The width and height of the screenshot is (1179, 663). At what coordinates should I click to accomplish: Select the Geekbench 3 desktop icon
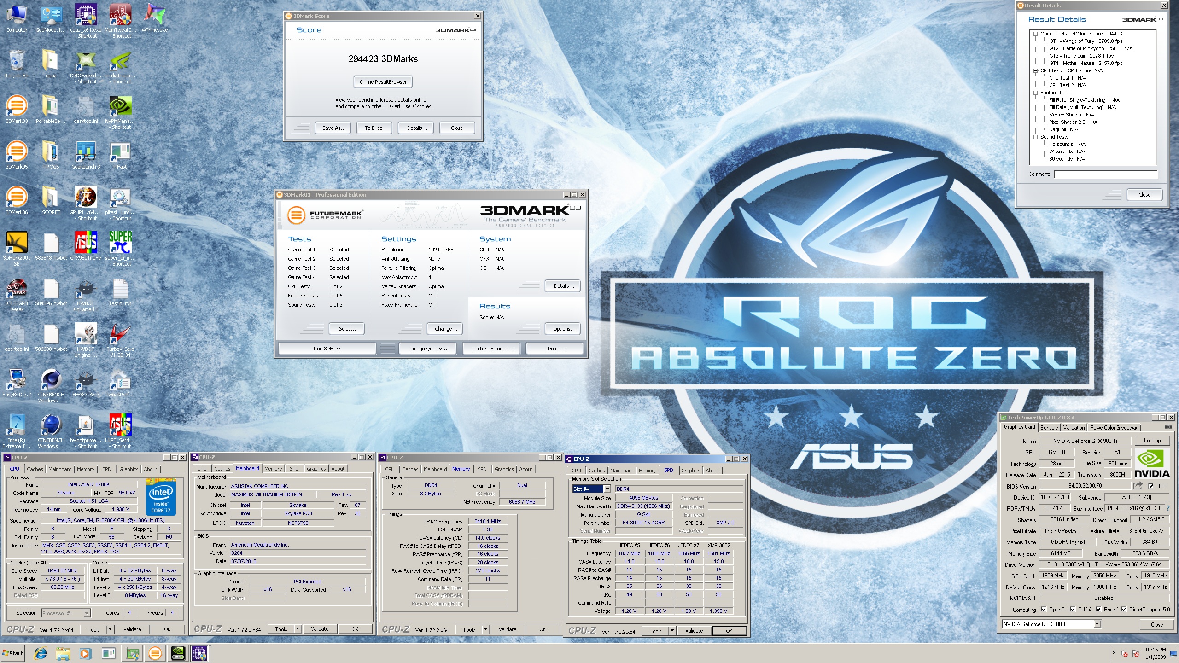click(86, 155)
